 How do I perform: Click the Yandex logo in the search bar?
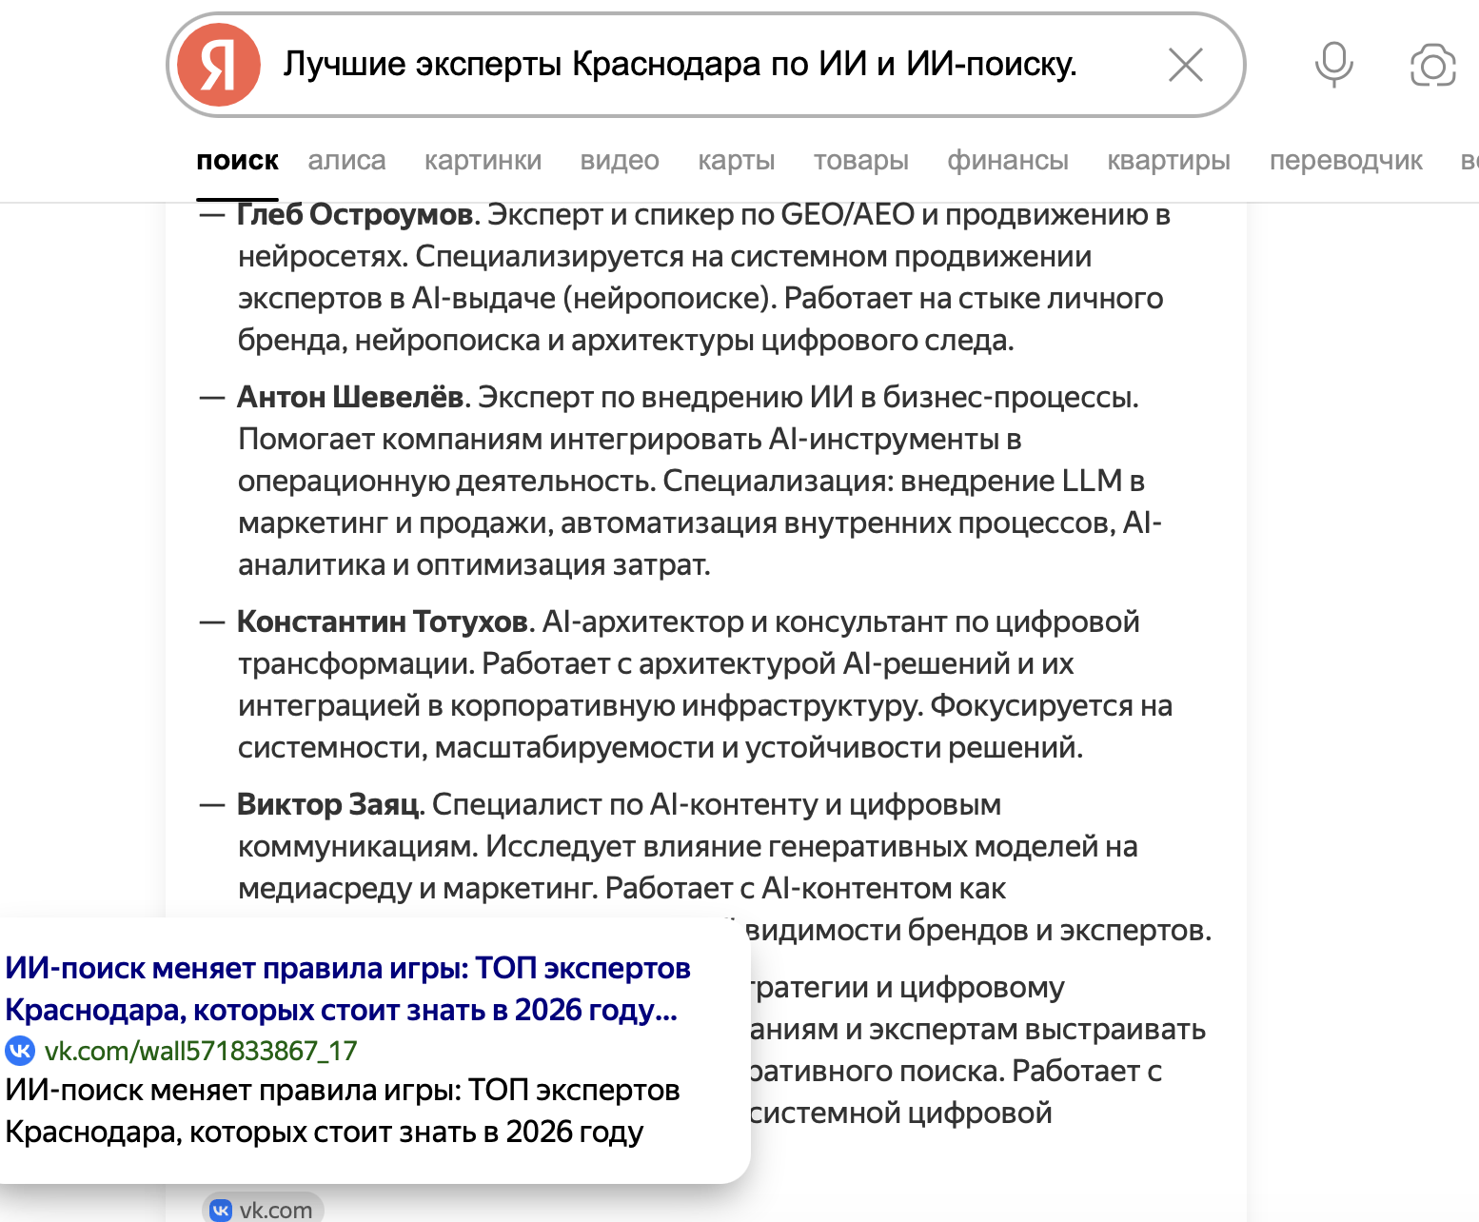(219, 65)
